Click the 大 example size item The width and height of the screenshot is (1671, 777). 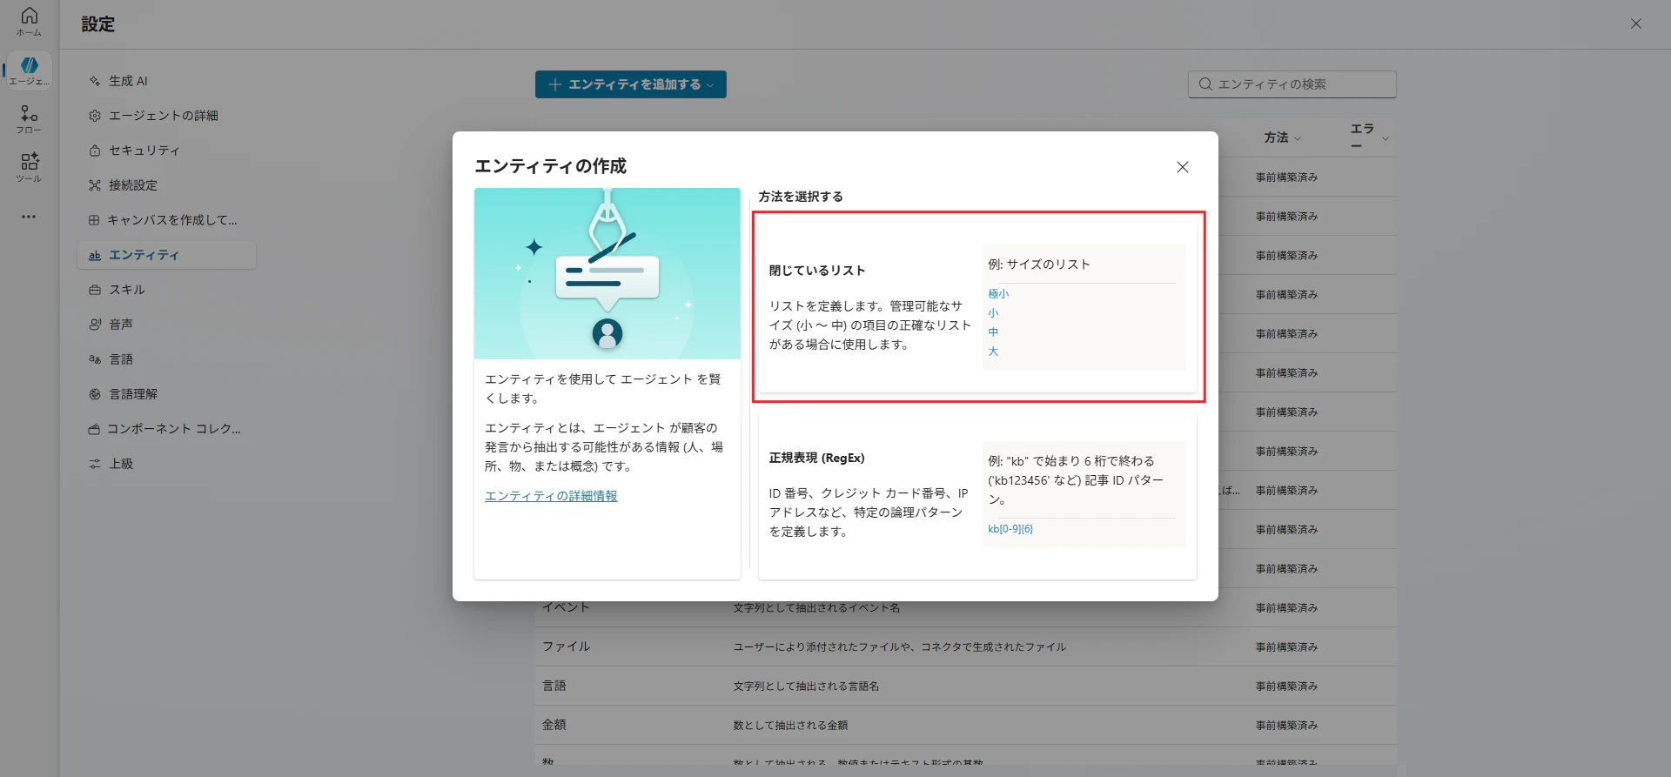993,352
